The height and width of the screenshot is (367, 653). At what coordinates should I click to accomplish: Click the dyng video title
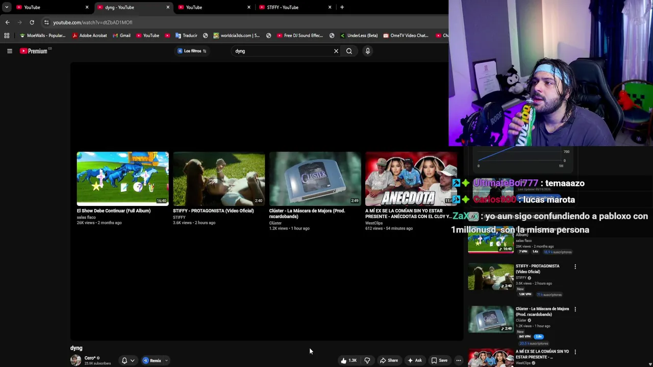click(76, 348)
